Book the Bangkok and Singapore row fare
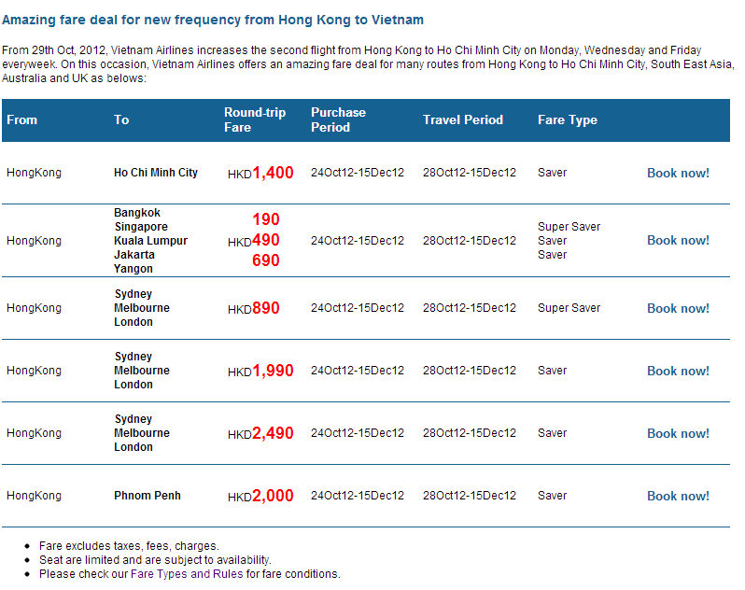The image size is (745, 590). [x=678, y=240]
